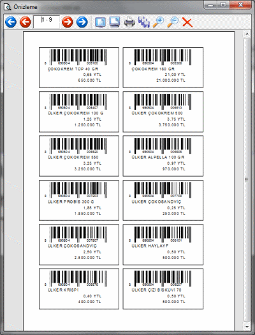255x335 pixels.
Task: Click price 1.250.000 TL
Action: [x=88, y=125]
